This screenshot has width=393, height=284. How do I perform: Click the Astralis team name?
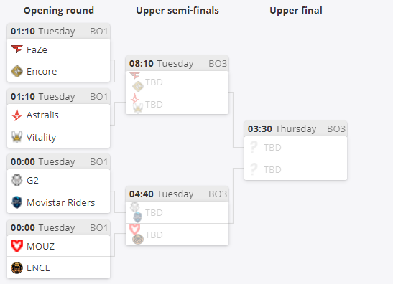[x=42, y=115]
